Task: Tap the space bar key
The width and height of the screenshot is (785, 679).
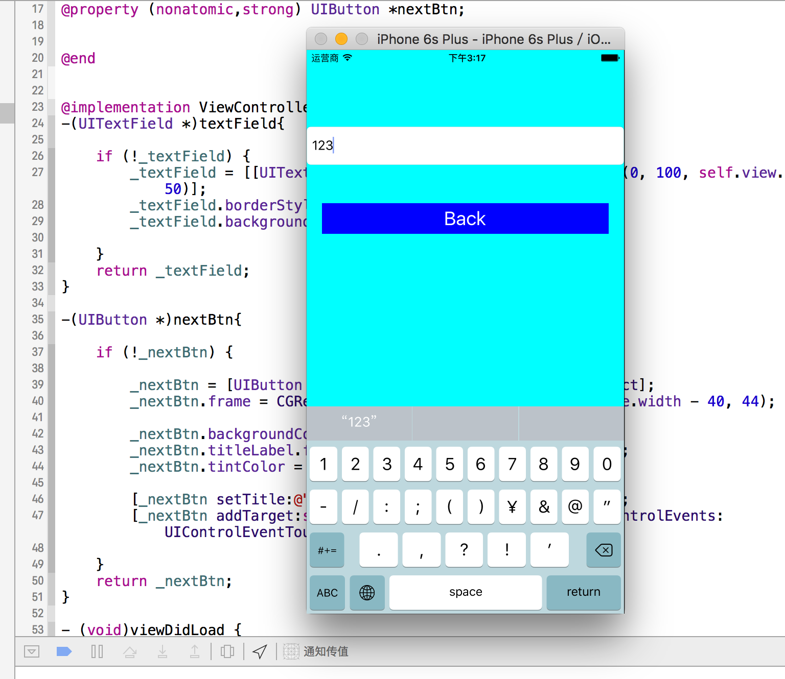Action: 466,593
